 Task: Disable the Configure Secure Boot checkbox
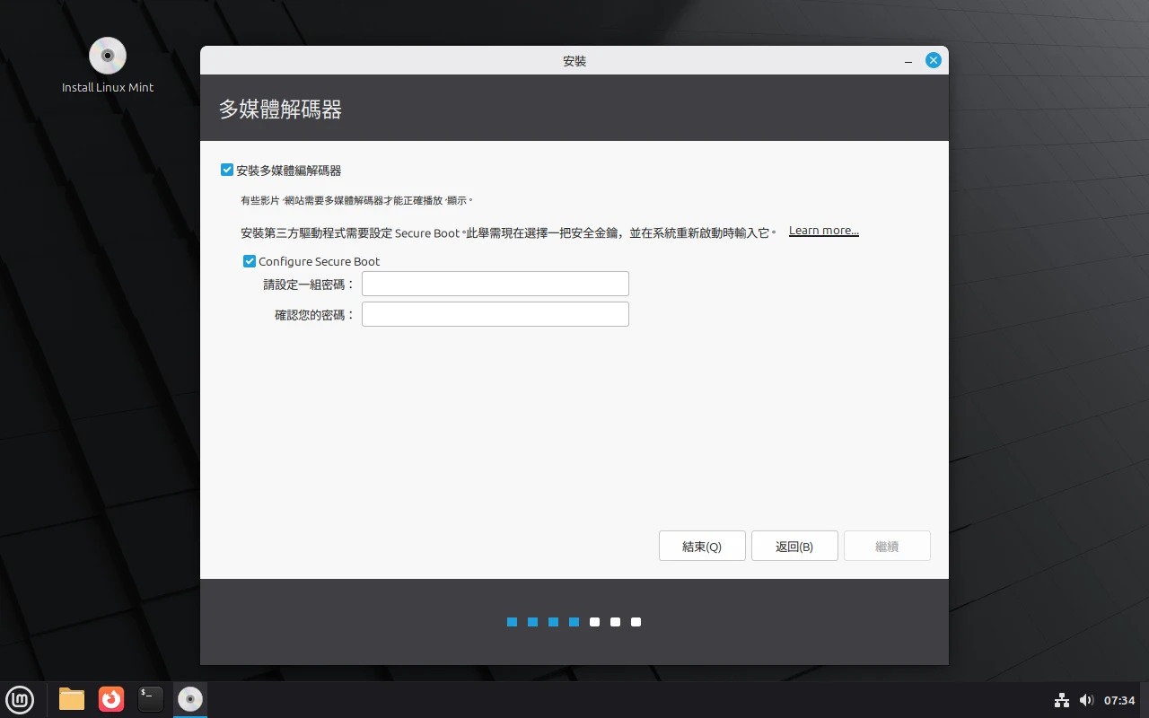click(x=250, y=261)
